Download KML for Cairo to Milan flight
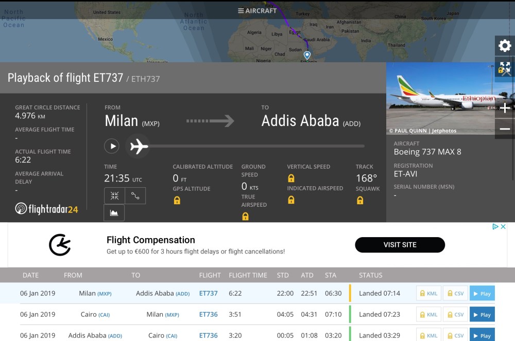The height and width of the screenshot is (341, 515). (428, 315)
